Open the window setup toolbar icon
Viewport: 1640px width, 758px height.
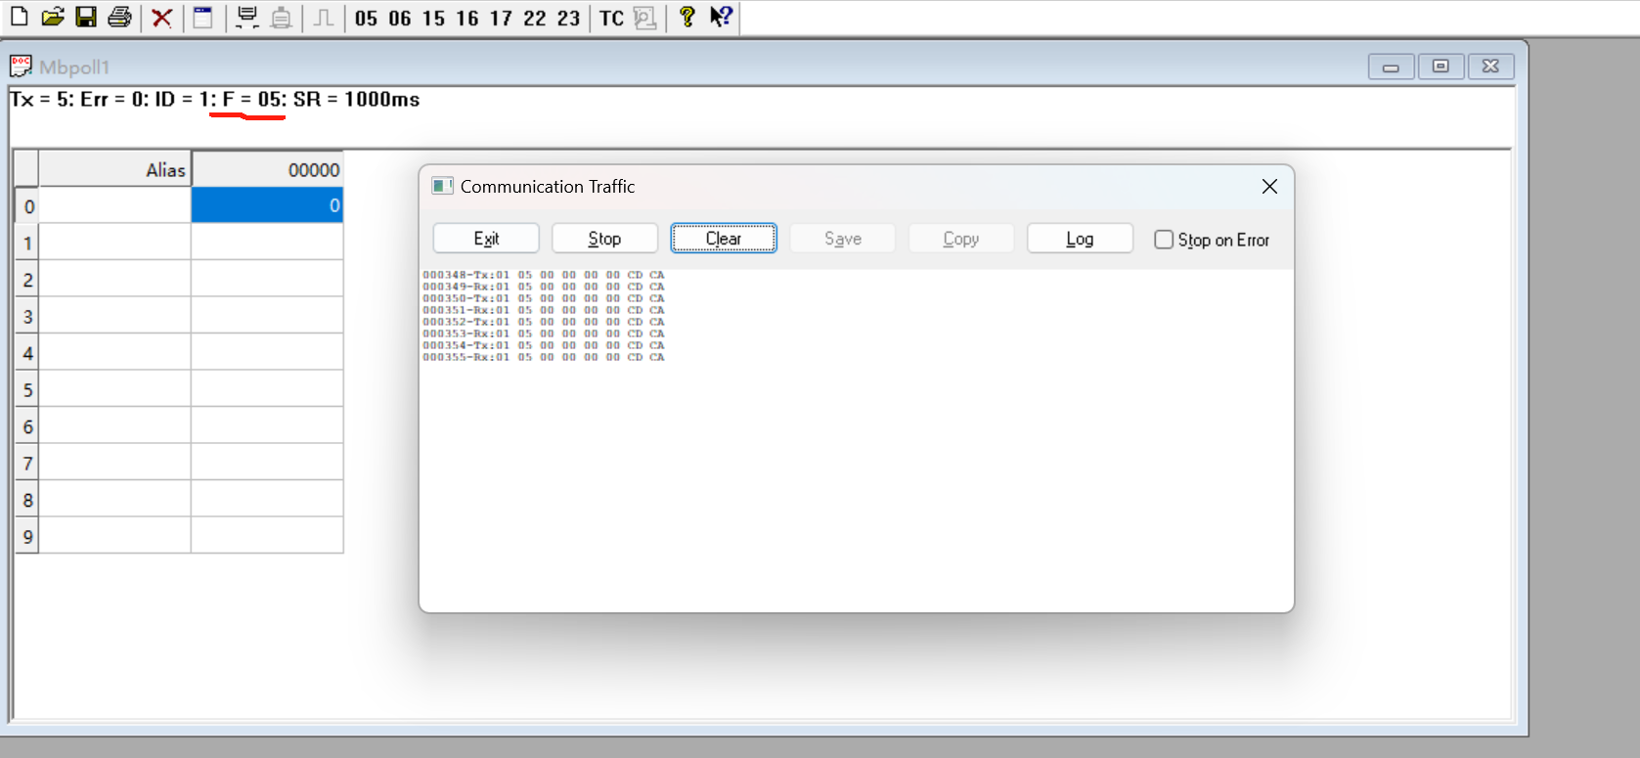pos(203,17)
